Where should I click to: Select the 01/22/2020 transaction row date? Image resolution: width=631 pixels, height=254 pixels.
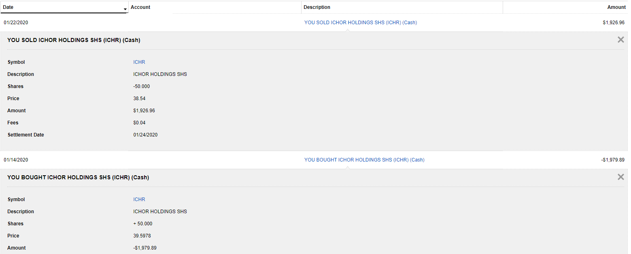16,23
